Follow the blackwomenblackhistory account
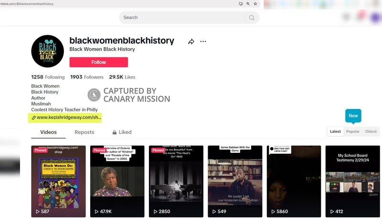Screen dimensions: 382x220 click(99, 62)
